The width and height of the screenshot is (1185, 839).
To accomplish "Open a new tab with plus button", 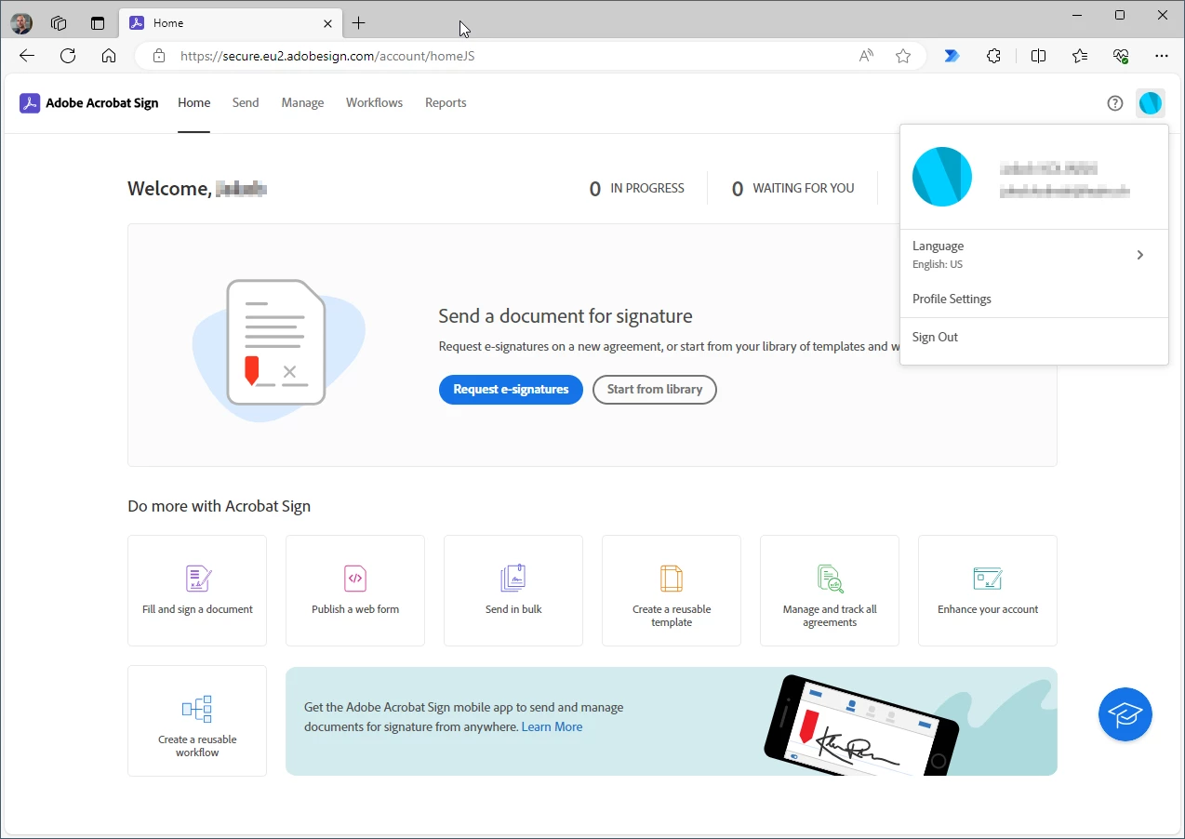I will (x=359, y=23).
